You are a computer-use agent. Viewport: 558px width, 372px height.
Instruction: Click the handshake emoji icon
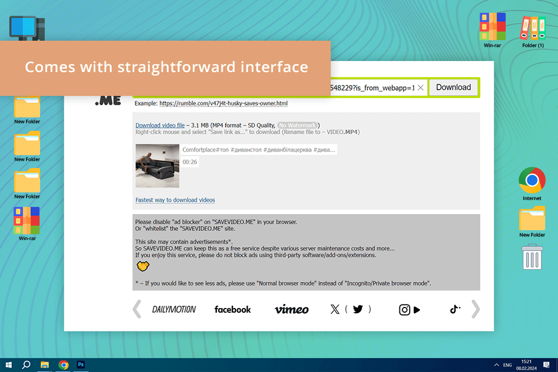143,266
